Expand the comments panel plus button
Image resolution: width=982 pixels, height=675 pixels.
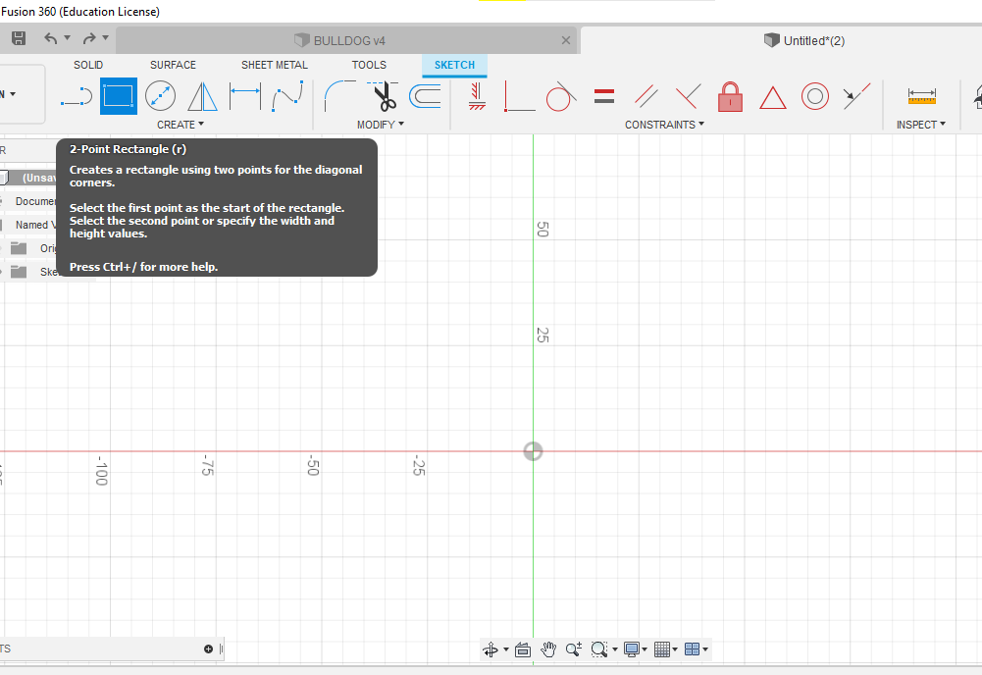pyautogui.click(x=209, y=649)
